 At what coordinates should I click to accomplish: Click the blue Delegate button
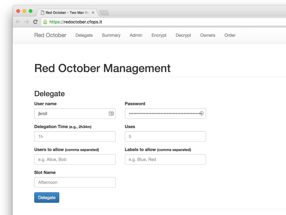pos(47,197)
